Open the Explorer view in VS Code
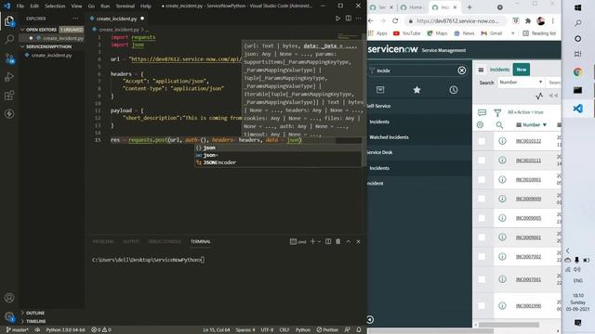 click(x=9, y=21)
